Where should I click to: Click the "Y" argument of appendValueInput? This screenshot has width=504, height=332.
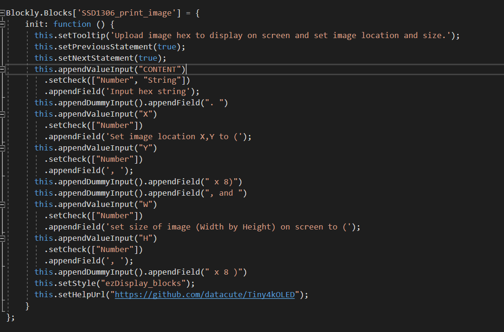146,148
